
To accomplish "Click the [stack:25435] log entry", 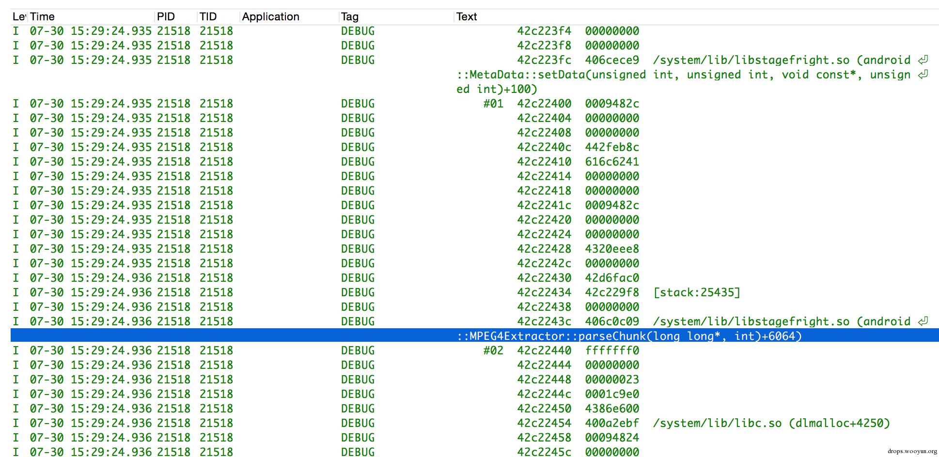I will pos(696,292).
